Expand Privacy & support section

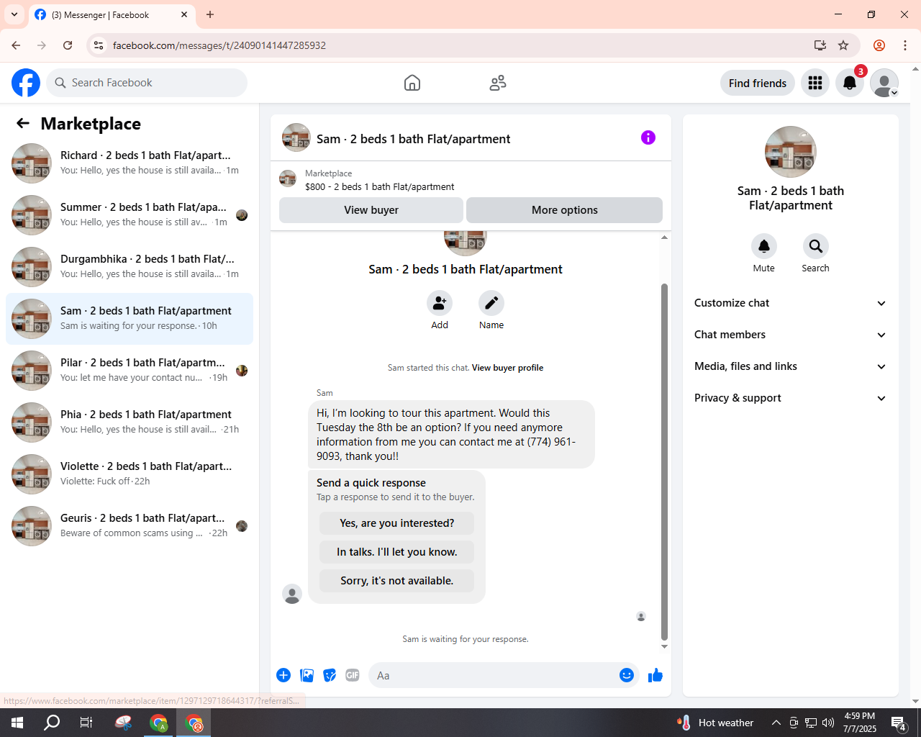[x=791, y=398]
